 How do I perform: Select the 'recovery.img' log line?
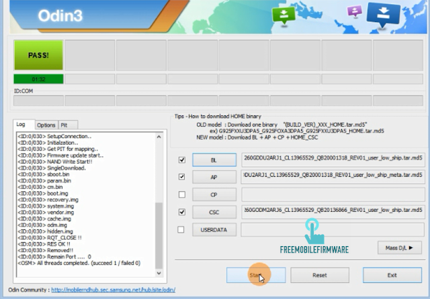point(48,200)
